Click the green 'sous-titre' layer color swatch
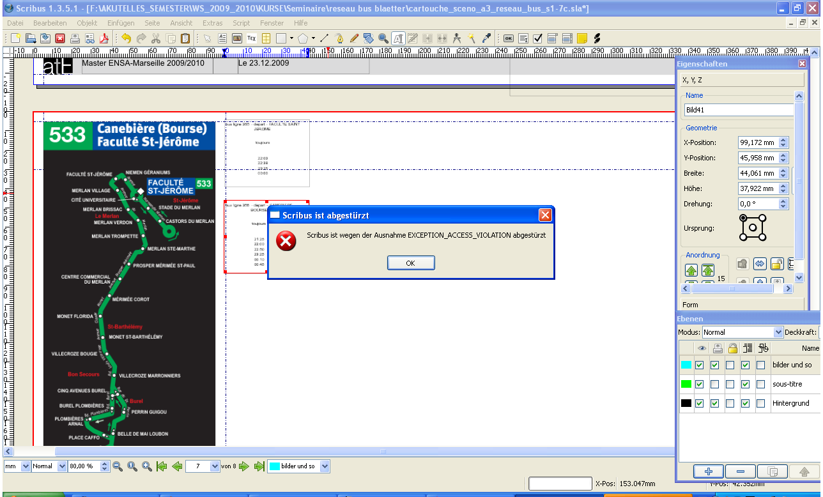The image size is (823, 497). tap(686, 385)
